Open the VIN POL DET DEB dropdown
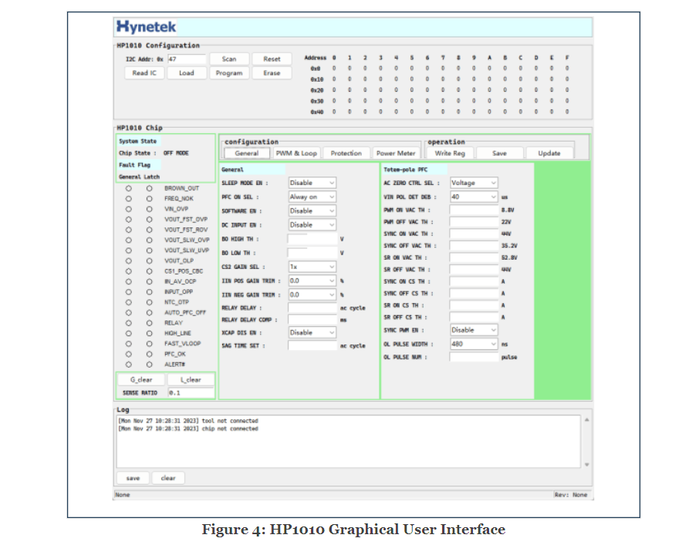This screenshot has width=682, height=555. 474,197
